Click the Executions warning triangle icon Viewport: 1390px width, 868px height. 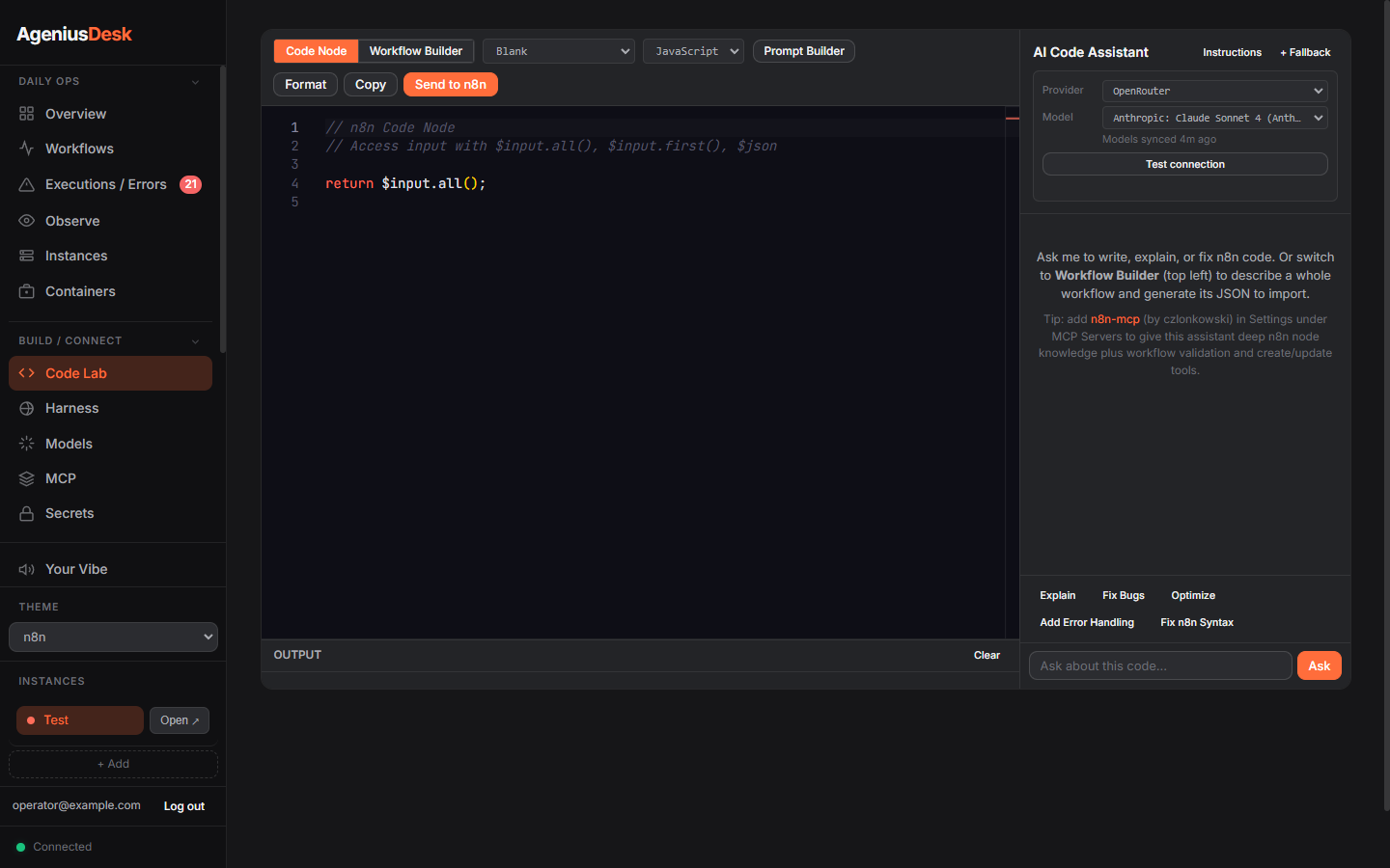(26, 184)
